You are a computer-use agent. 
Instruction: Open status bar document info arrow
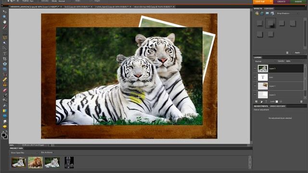click(x=50, y=145)
